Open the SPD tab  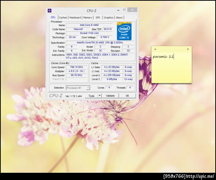point(98,18)
